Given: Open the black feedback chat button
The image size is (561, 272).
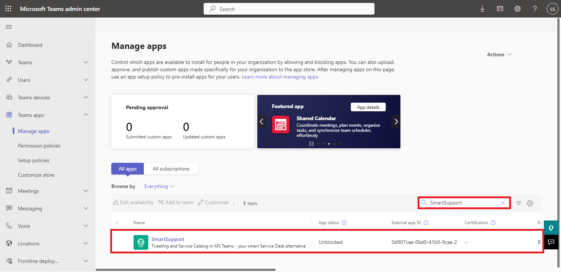Looking at the screenshot, I should pyautogui.click(x=551, y=242).
